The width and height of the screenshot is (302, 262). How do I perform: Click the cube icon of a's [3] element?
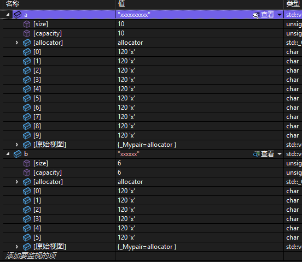coord(27,80)
